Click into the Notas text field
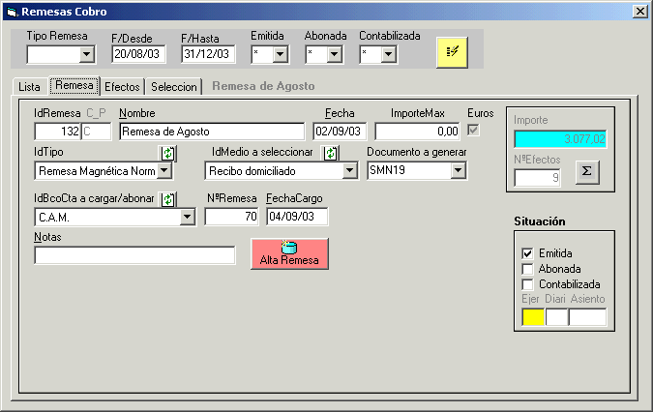 coord(134,255)
